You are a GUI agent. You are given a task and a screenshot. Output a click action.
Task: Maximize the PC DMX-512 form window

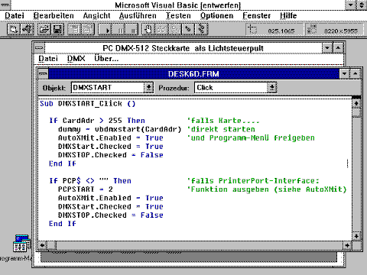point(338,48)
